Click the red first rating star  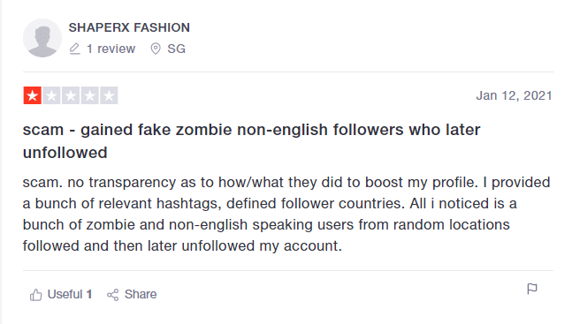click(x=33, y=95)
